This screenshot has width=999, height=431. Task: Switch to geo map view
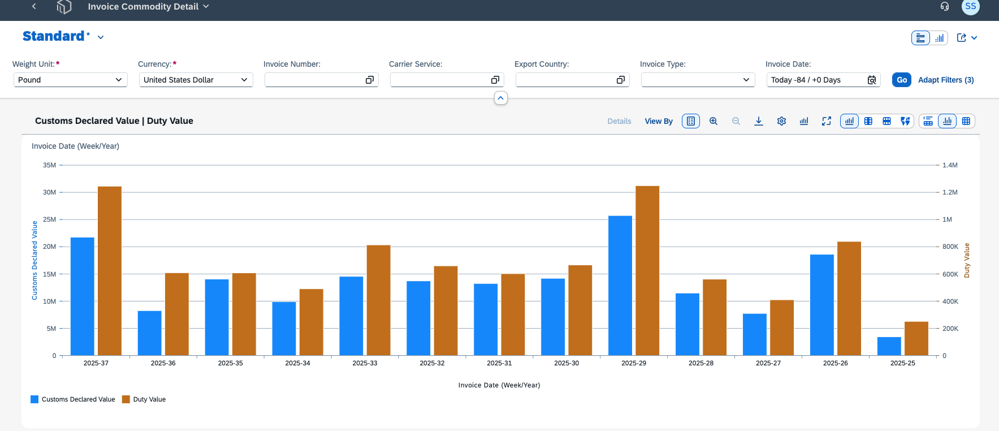tap(905, 121)
